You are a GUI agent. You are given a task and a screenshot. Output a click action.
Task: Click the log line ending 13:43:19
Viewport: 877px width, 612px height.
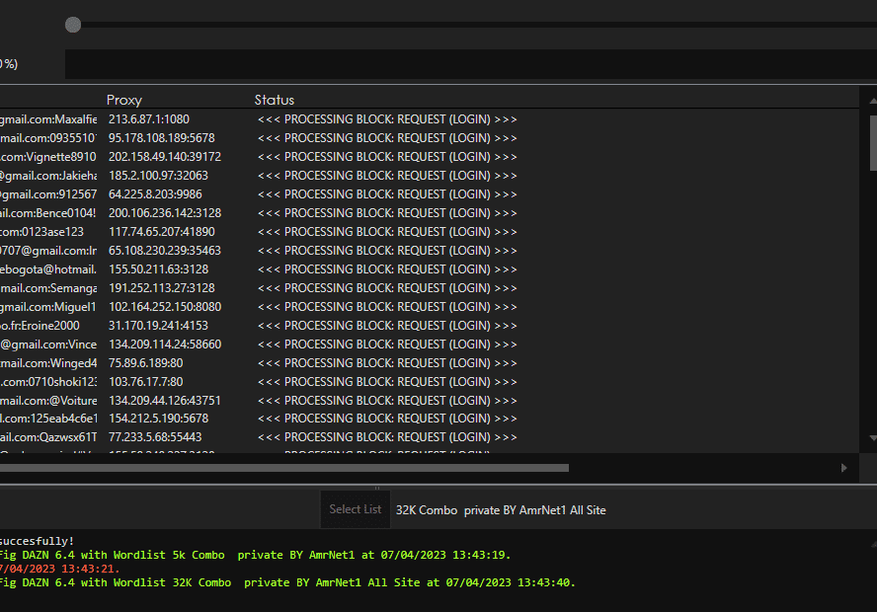click(x=255, y=555)
